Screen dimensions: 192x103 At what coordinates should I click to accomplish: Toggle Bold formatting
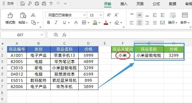tap(49, 23)
